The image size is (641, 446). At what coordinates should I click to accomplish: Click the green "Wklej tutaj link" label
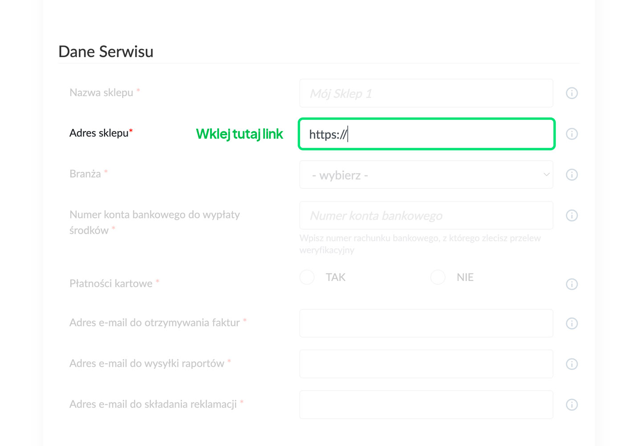239,134
